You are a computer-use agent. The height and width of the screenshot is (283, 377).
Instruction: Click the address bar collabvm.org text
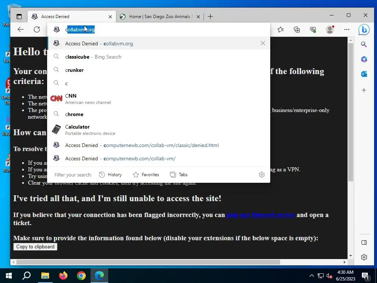tap(80, 29)
